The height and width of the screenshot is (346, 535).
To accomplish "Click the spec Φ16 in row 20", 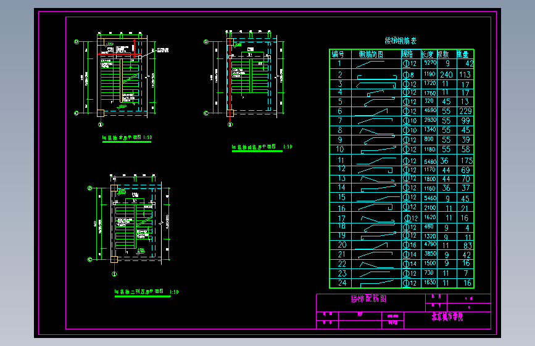I will pos(410,245).
